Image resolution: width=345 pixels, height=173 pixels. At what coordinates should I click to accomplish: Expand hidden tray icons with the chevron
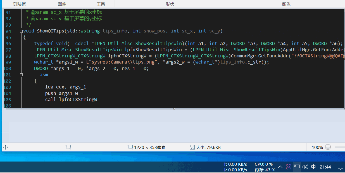[280, 167]
